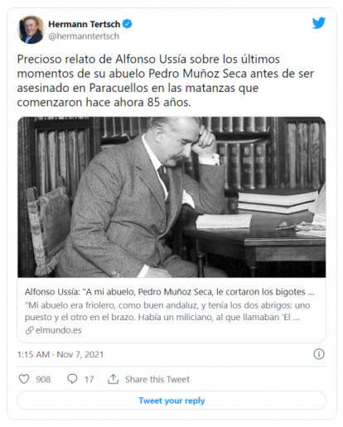
Task: Open the tweet info circle icon
Action: click(x=319, y=354)
